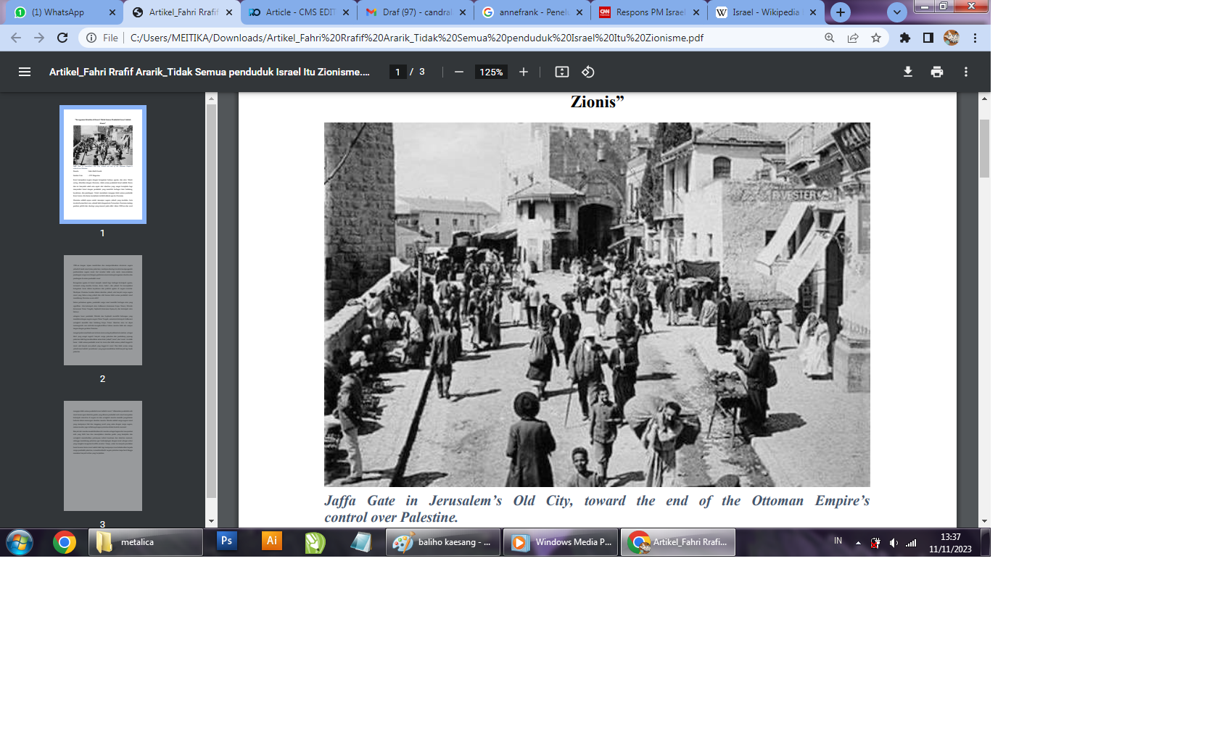Click the Show desktop strip

click(x=986, y=542)
